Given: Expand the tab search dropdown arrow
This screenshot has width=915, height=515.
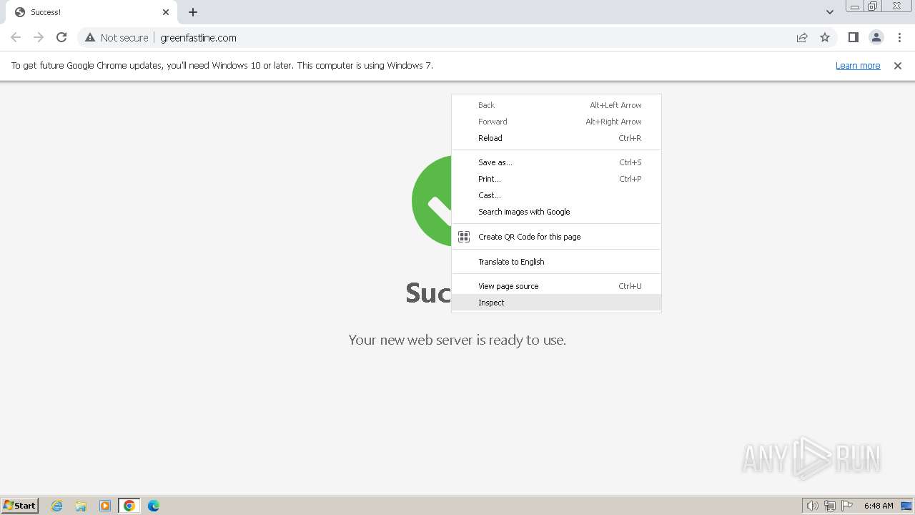Looking at the screenshot, I should click(x=830, y=12).
